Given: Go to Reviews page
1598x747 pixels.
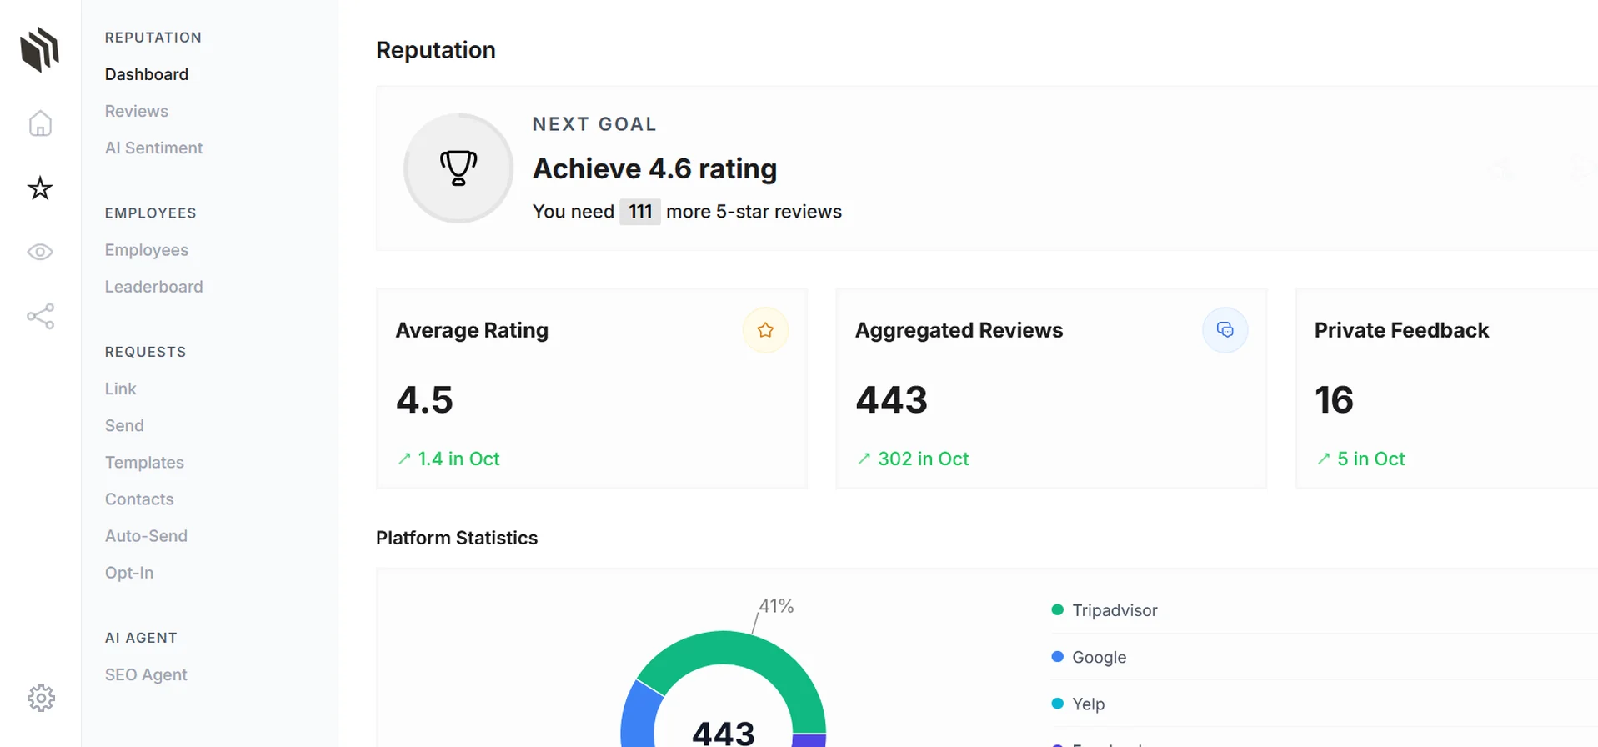Looking at the screenshot, I should 137,111.
